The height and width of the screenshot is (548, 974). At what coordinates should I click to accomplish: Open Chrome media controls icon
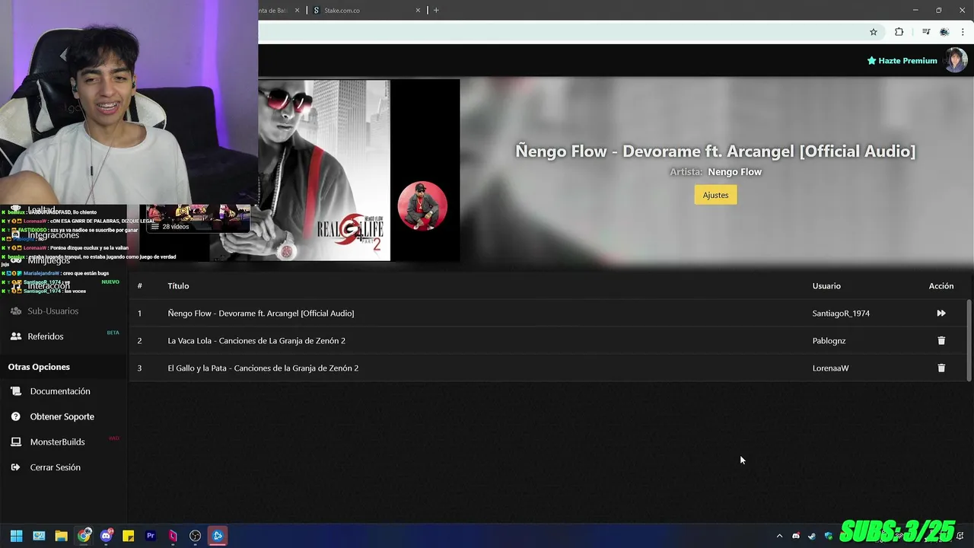tap(926, 32)
